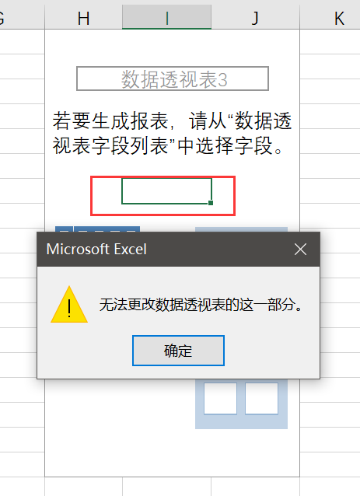
Task: Click the pivot table instruction text
Action: 172,133
